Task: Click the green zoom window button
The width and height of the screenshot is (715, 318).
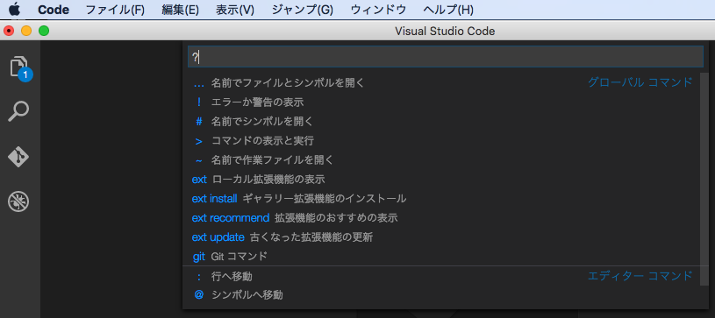Action: [x=44, y=31]
